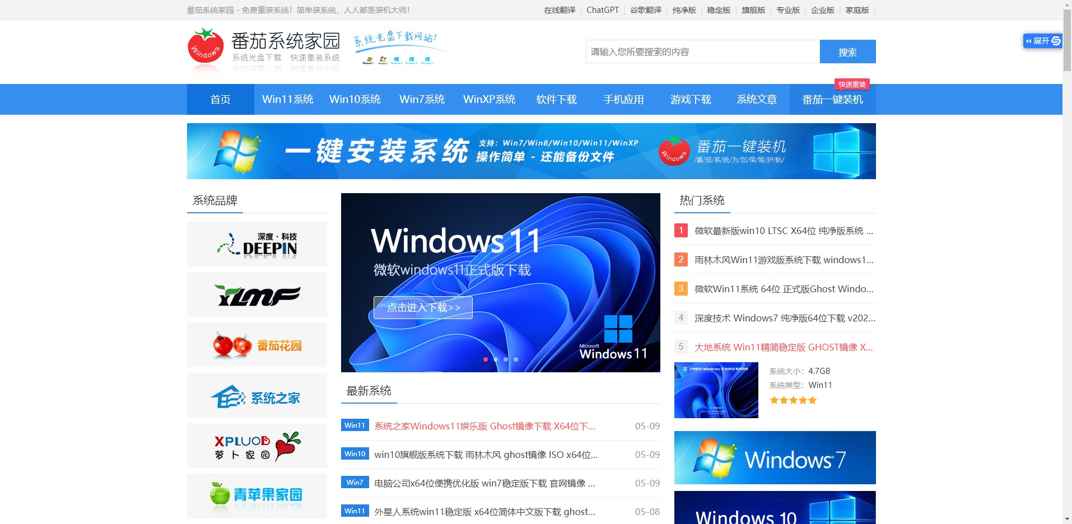This screenshot has width=1072, height=524.
Task: Select the 系统之家 brand logo
Action: [256, 395]
